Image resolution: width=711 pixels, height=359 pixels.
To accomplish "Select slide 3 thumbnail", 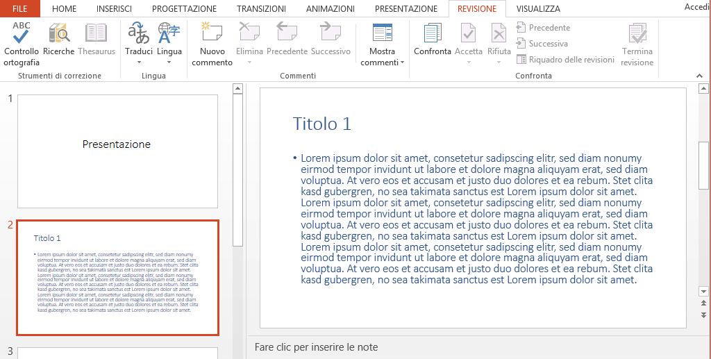I will point(117,353).
